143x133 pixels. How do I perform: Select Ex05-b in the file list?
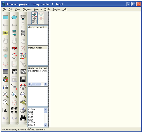point(32,125)
